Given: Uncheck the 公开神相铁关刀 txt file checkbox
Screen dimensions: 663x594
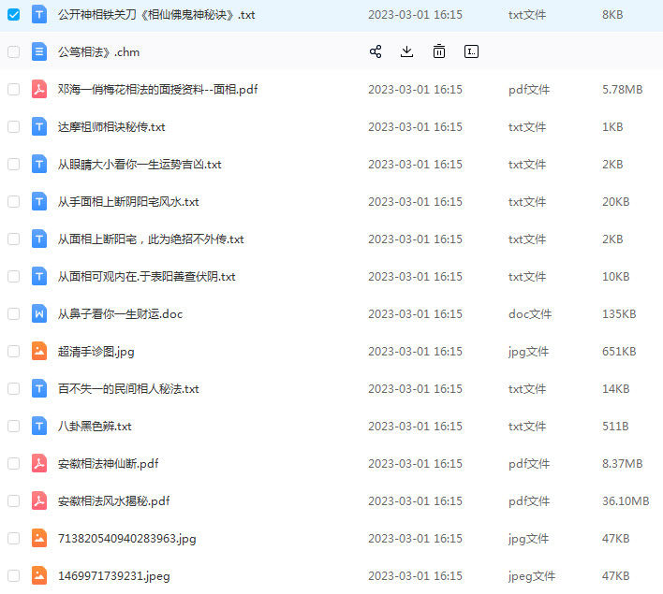Looking at the screenshot, I should coord(13,15).
